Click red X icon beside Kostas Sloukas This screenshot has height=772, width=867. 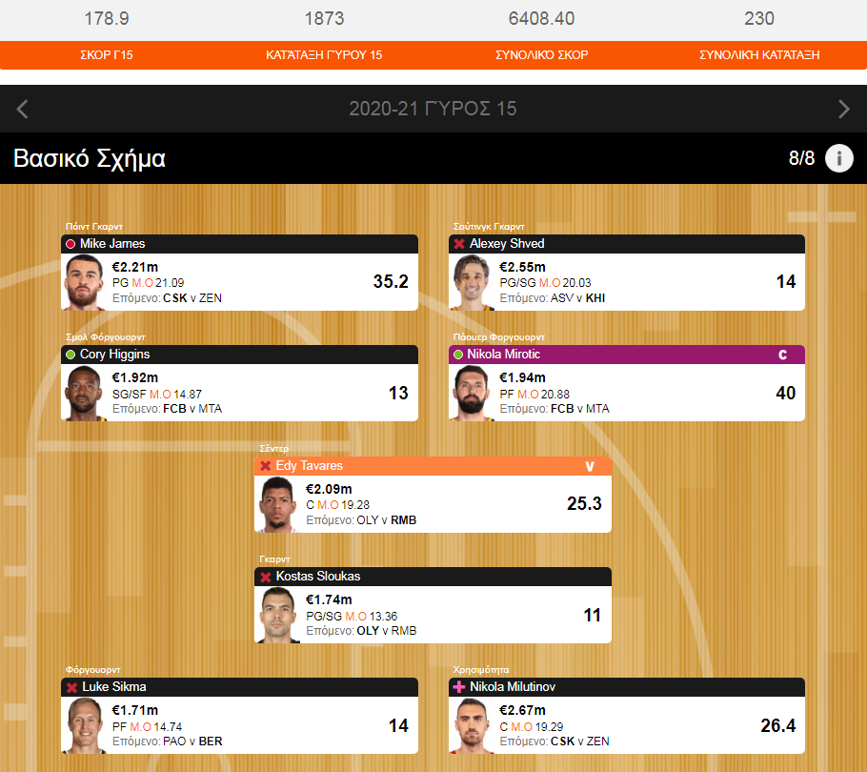coord(266,577)
